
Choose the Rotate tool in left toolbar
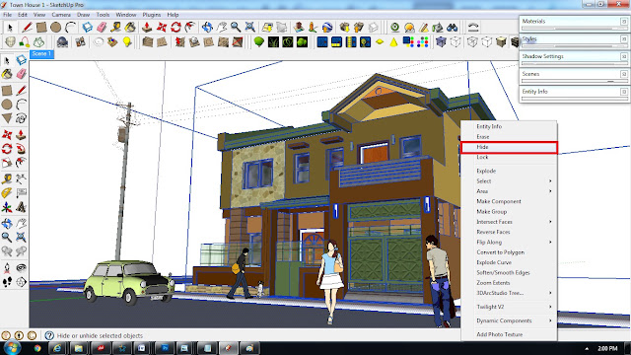[x=7, y=149]
